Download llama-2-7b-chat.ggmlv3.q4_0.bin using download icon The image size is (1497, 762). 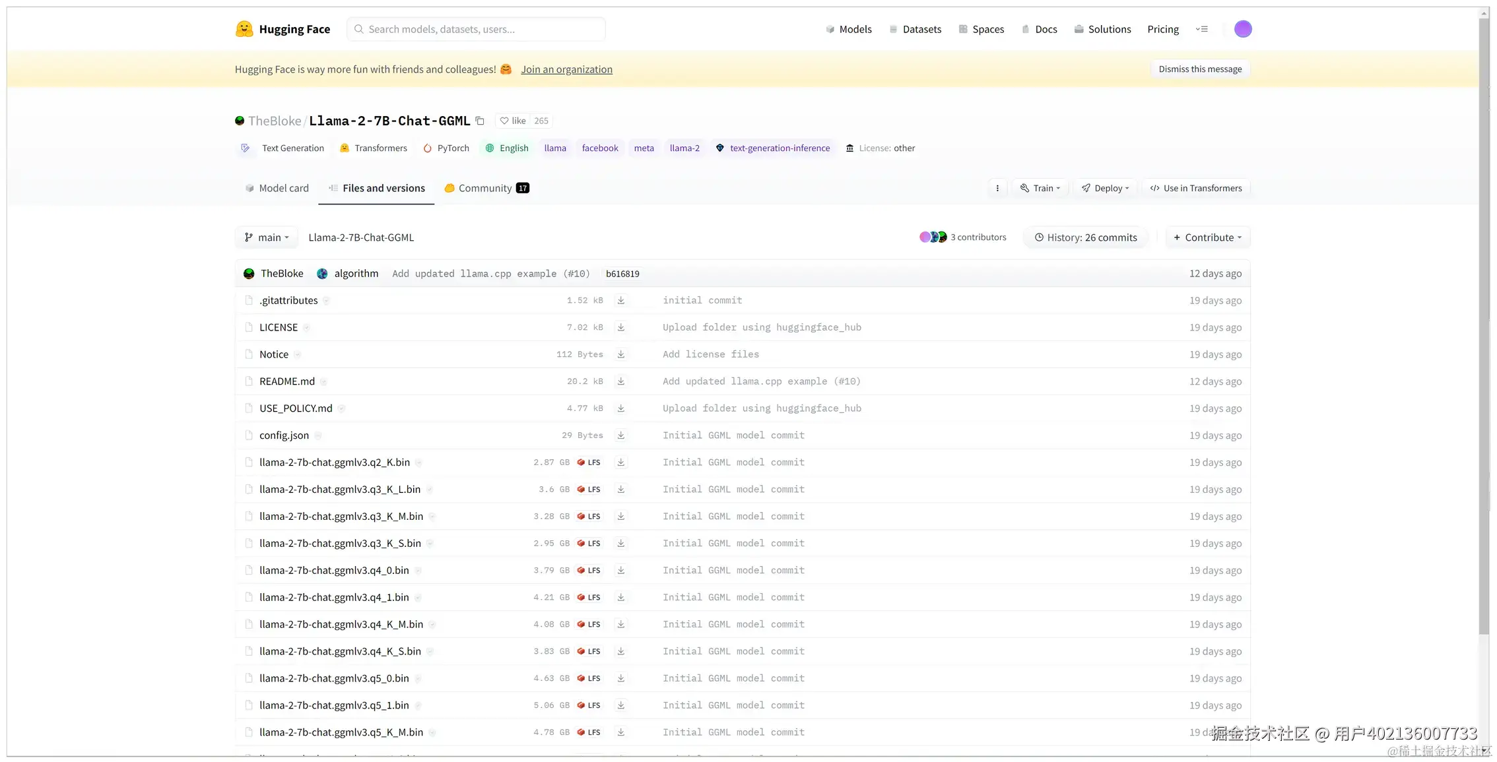(620, 570)
